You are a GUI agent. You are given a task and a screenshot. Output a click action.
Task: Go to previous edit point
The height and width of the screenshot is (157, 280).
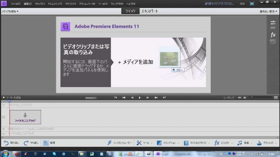tap(116, 97)
